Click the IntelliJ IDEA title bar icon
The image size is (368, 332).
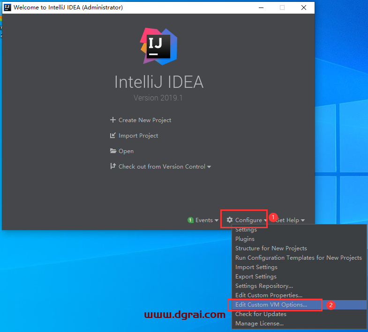pyautogui.click(x=8, y=8)
